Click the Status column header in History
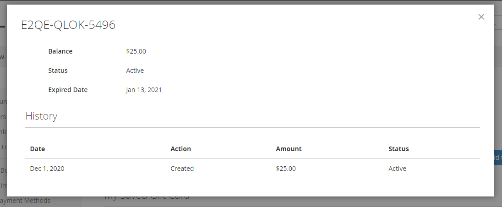The height and width of the screenshot is (207, 502). click(x=398, y=149)
